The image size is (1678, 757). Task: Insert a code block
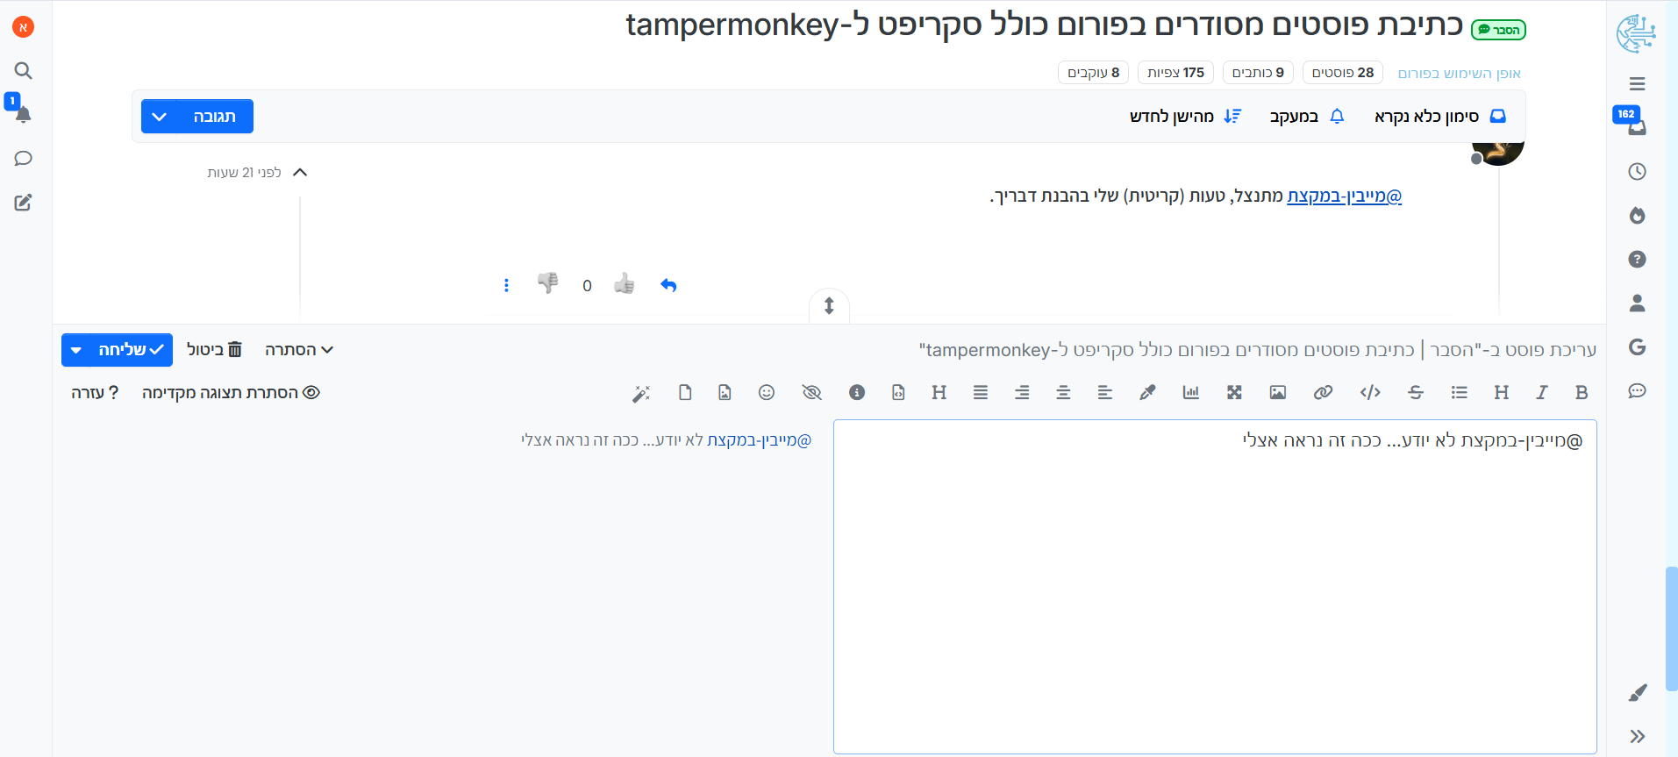point(1370,393)
